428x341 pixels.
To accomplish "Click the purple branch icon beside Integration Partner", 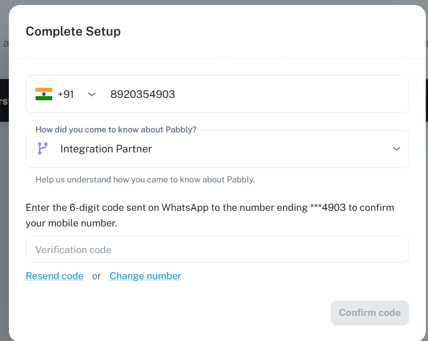I will [x=43, y=149].
